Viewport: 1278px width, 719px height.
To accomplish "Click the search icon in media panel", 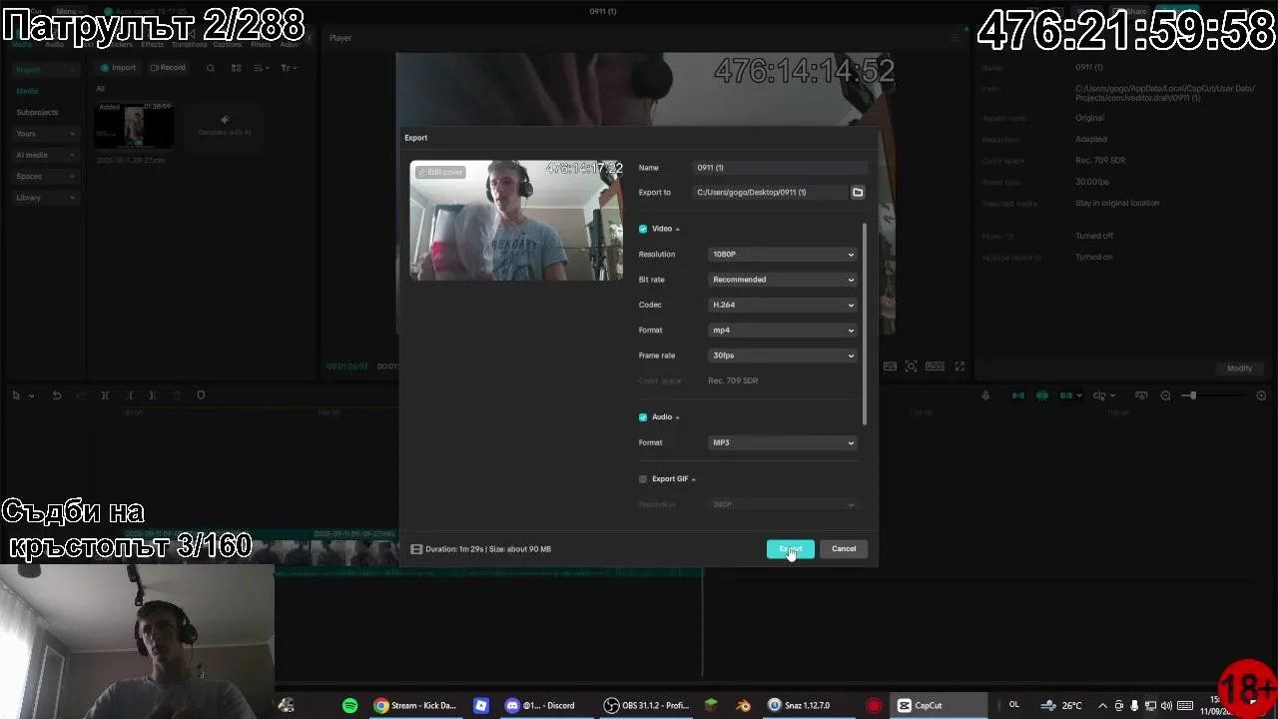I will pyautogui.click(x=210, y=68).
